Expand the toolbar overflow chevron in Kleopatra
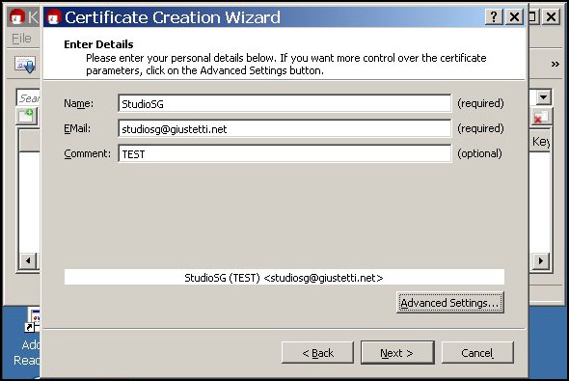Viewport: 569px width, 381px height. [555, 65]
